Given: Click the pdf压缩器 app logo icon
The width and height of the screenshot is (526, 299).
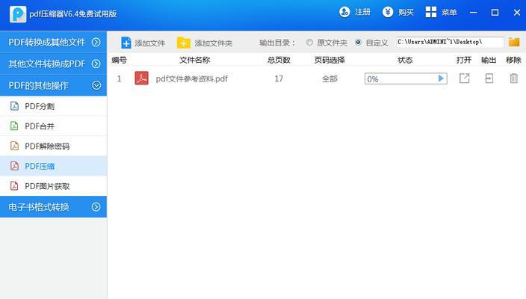Looking at the screenshot, I should coord(18,14).
